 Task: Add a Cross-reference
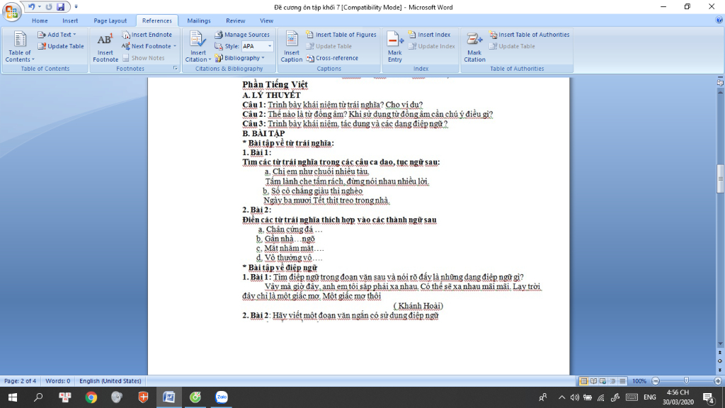point(332,58)
